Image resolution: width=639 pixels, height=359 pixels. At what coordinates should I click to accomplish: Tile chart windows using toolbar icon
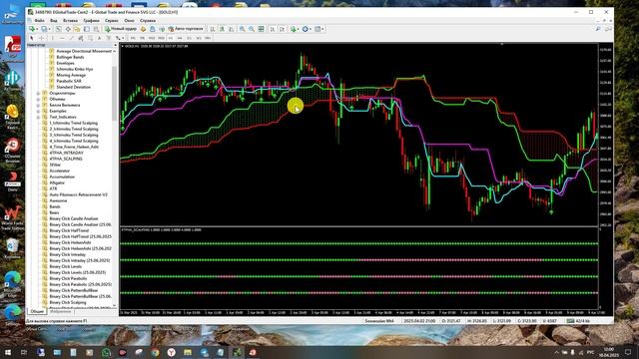click(262, 29)
